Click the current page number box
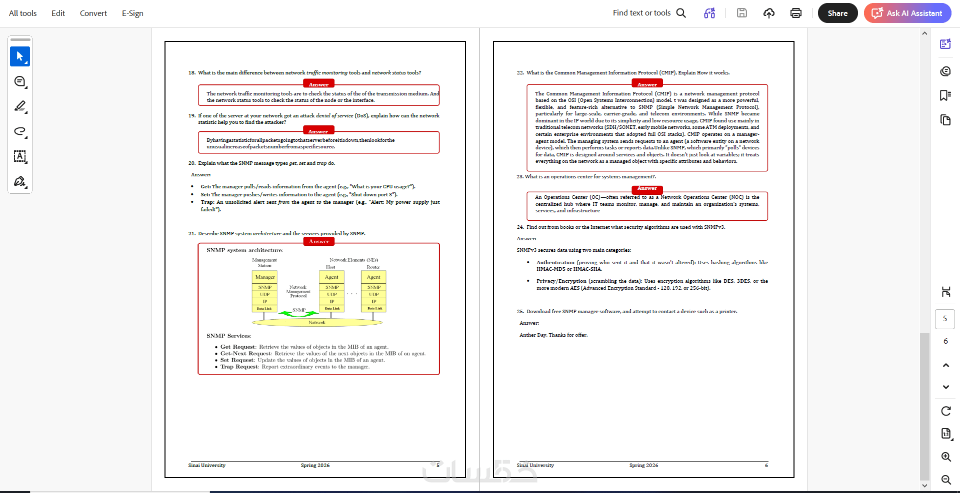Viewport: 960px width, 493px height. click(x=945, y=319)
